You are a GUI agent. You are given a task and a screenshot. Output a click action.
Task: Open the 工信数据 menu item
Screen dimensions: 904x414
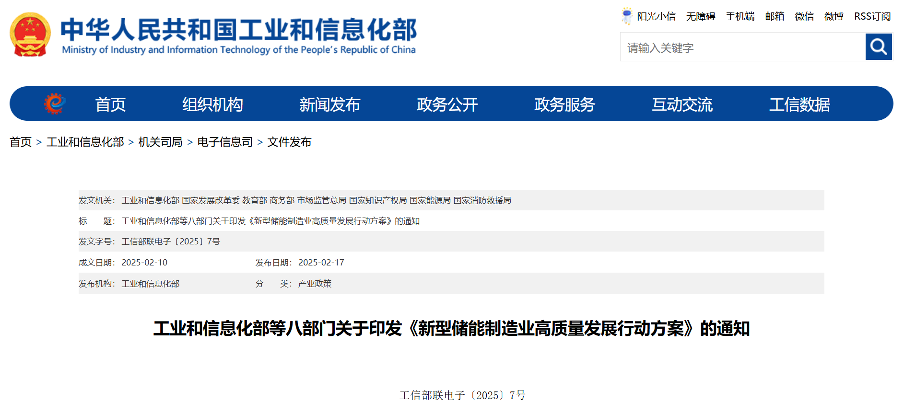tap(799, 104)
